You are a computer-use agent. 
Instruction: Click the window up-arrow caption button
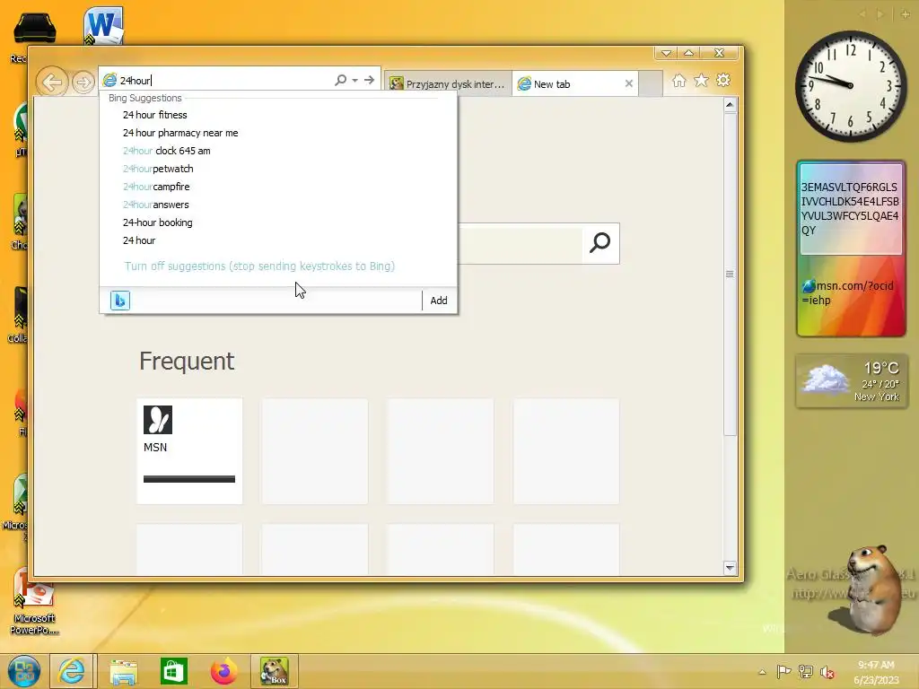(688, 53)
